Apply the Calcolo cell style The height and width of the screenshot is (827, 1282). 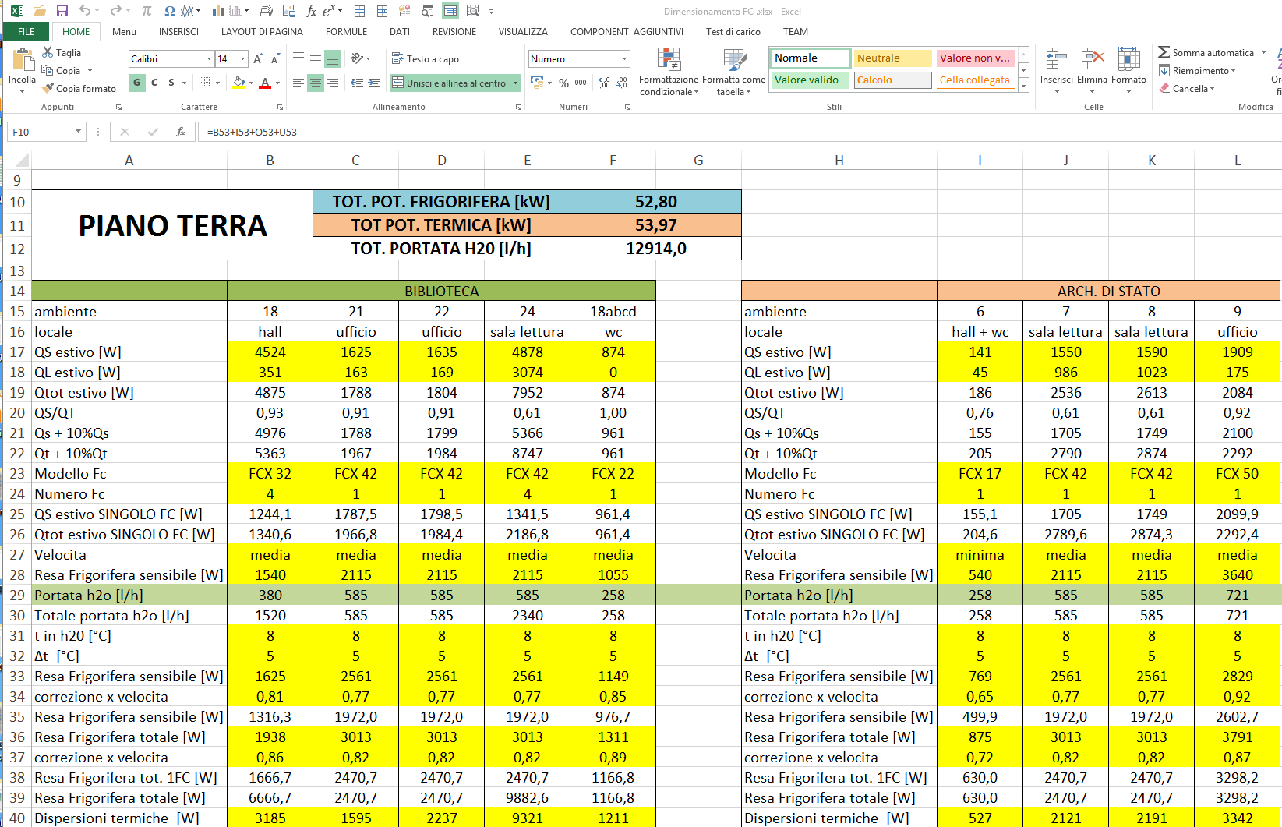(892, 80)
